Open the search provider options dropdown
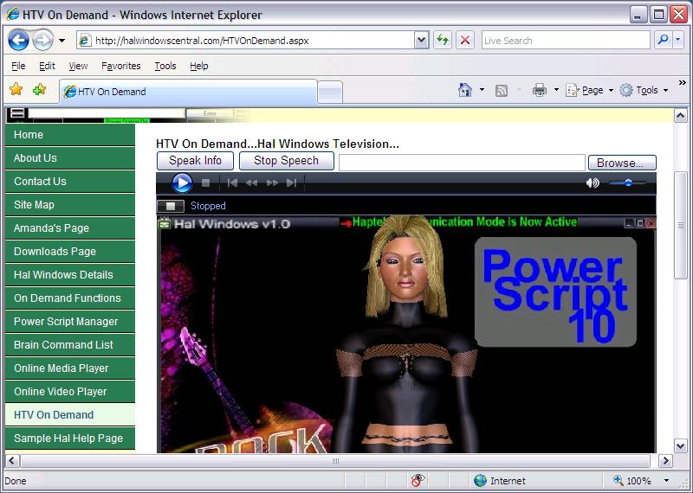The height and width of the screenshot is (493, 693). click(x=678, y=40)
